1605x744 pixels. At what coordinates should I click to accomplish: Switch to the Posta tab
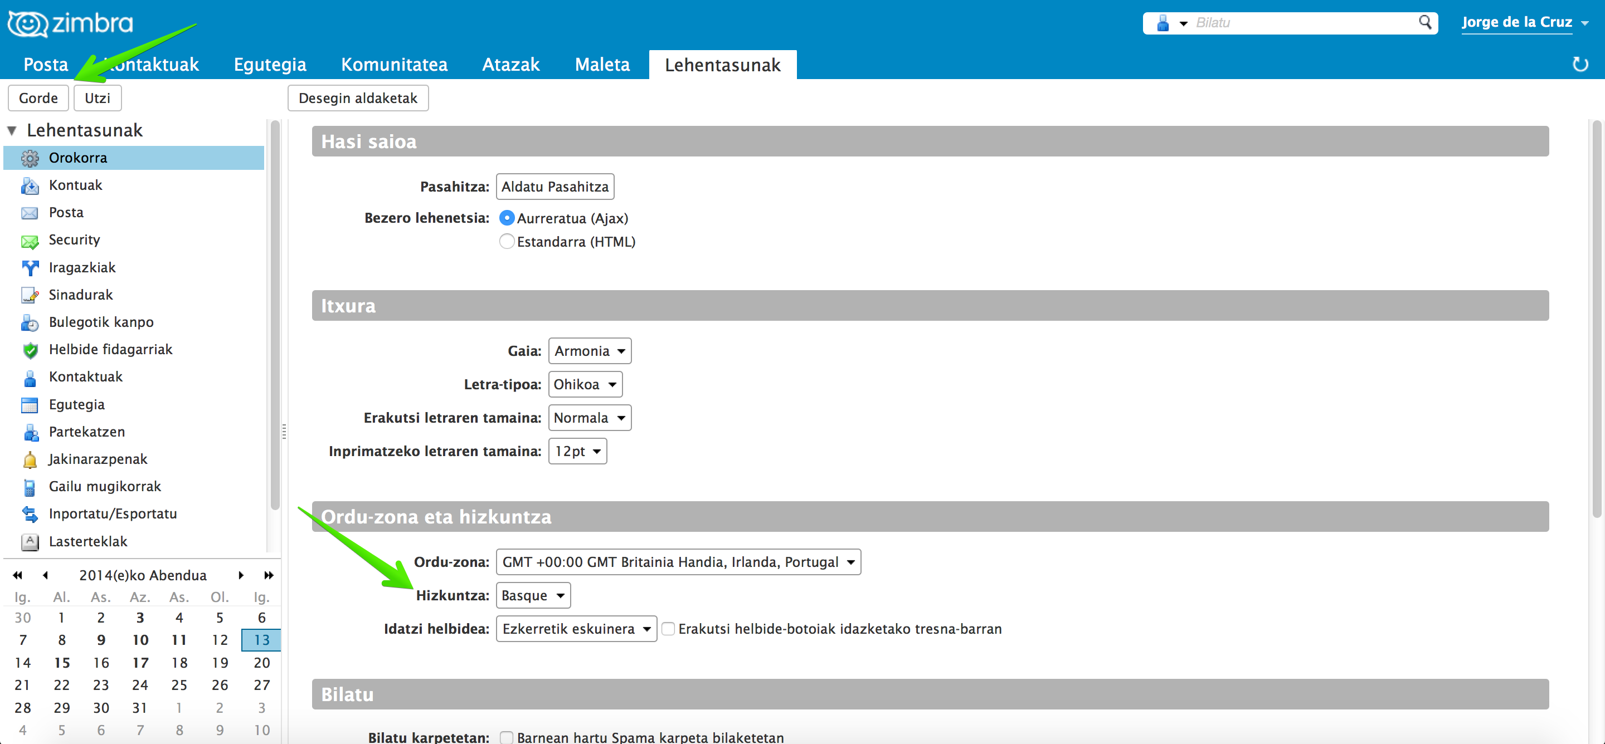[x=46, y=64]
